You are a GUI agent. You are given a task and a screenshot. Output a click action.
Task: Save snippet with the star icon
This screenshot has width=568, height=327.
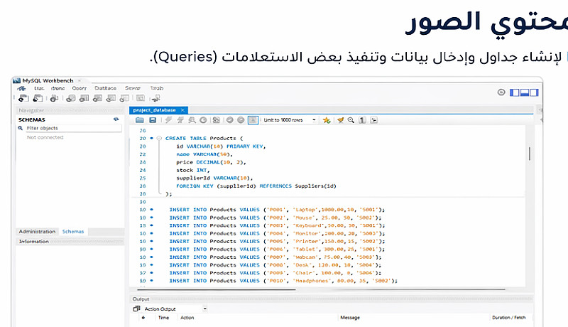point(327,120)
